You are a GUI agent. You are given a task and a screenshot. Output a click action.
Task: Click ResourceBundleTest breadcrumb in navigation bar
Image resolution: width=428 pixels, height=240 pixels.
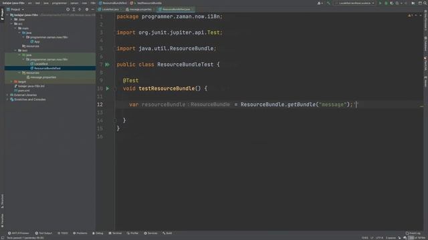tap(112, 3)
